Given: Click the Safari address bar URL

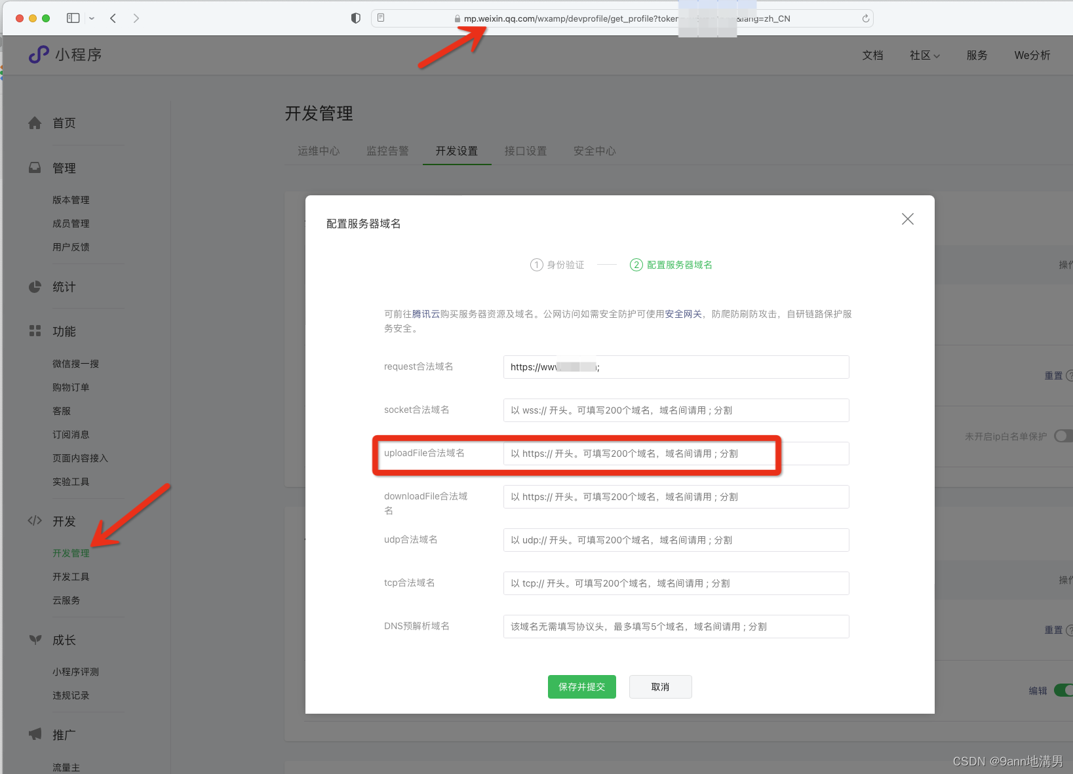Looking at the screenshot, I should [x=622, y=18].
